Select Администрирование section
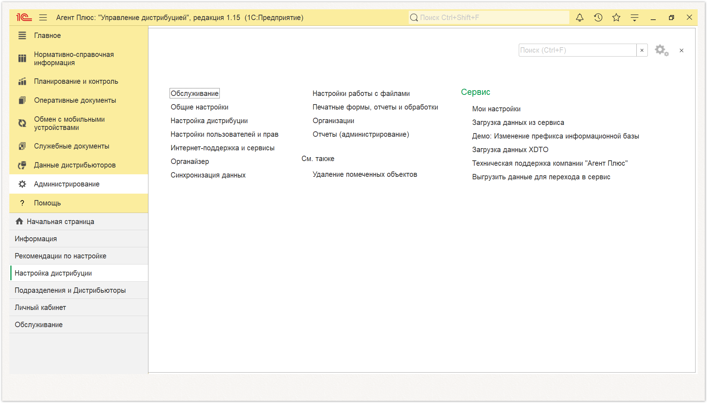707x403 pixels. tap(79, 184)
